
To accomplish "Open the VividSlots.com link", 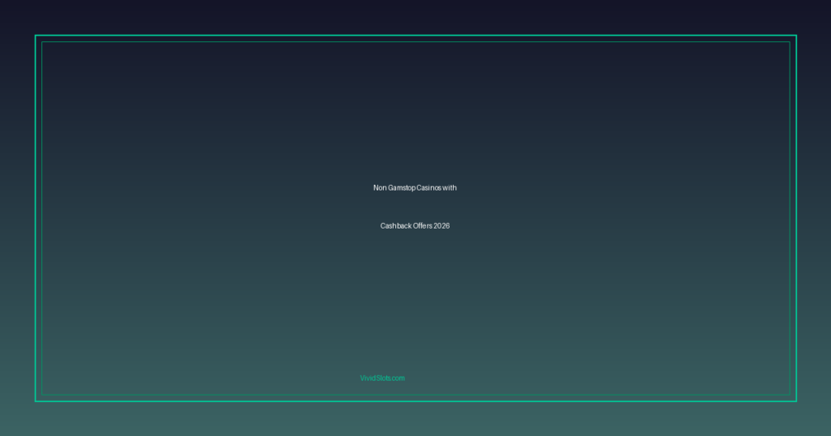I will pos(382,378).
